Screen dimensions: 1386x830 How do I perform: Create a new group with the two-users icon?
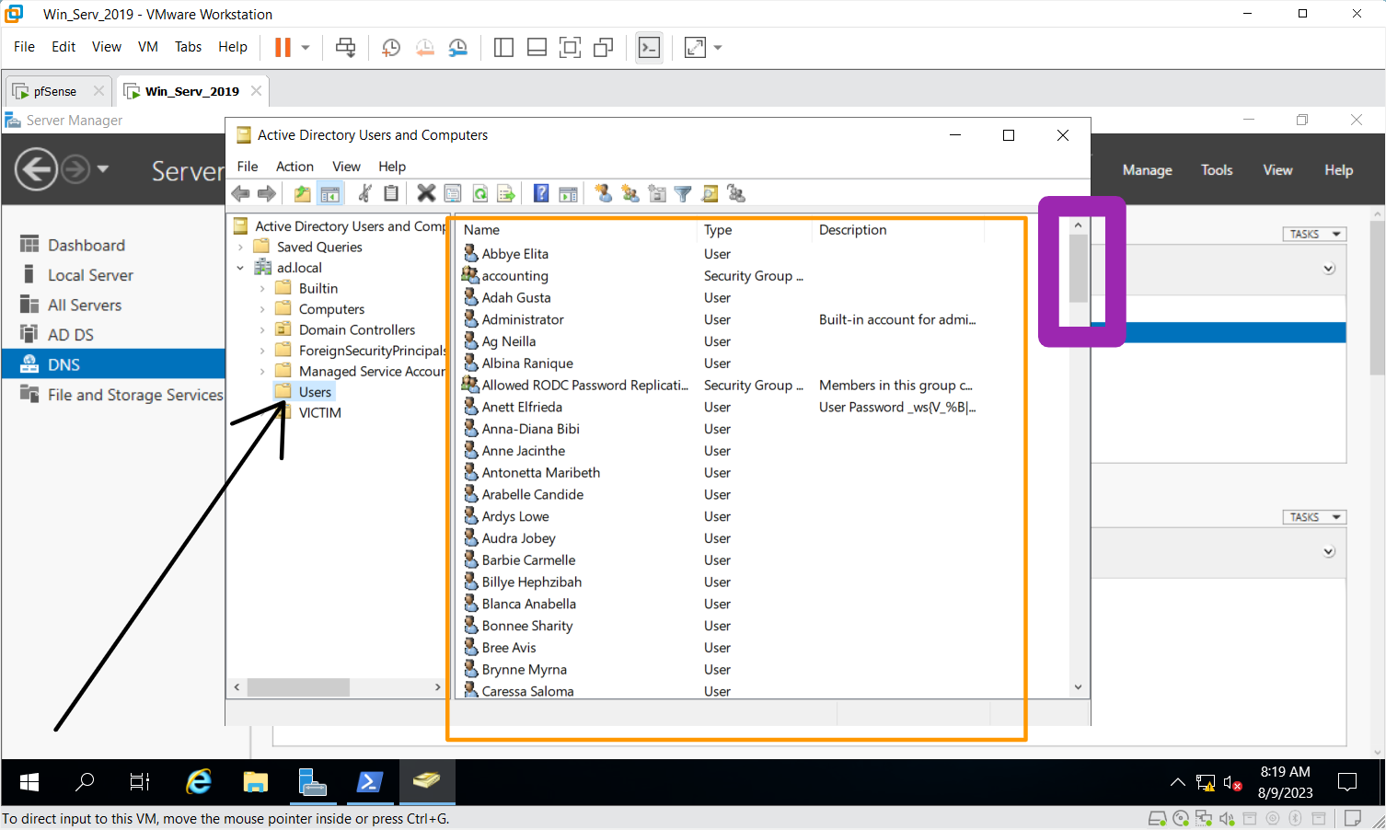click(630, 193)
